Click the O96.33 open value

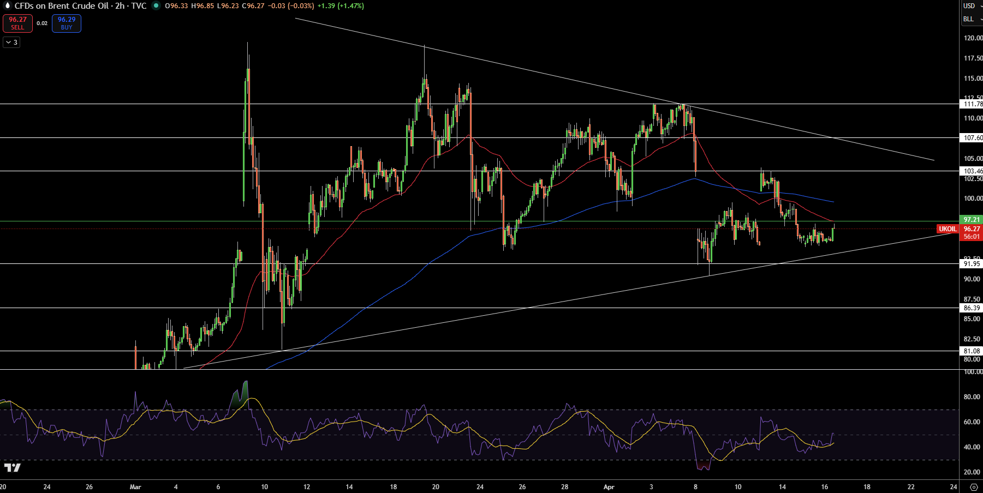(176, 6)
